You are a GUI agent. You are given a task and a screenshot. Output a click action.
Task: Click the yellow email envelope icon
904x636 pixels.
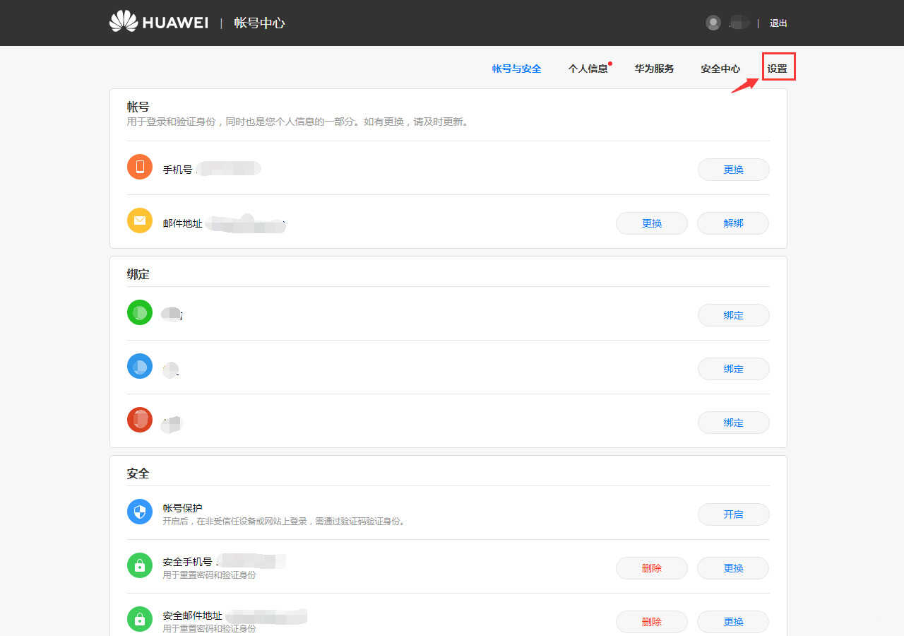(x=140, y=220)
